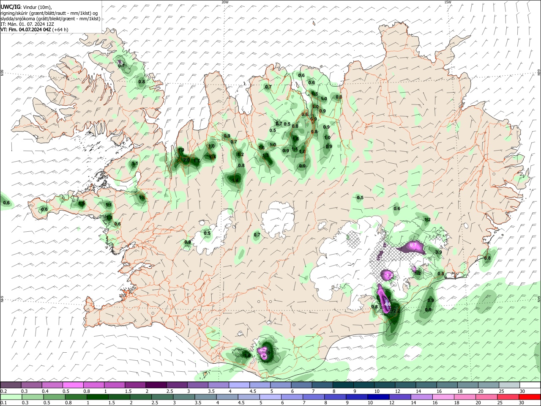Choose the bright magenta 0.5 snow scale swatch
The height and width of the screenshot is (406, 541).
click(73, 385)
